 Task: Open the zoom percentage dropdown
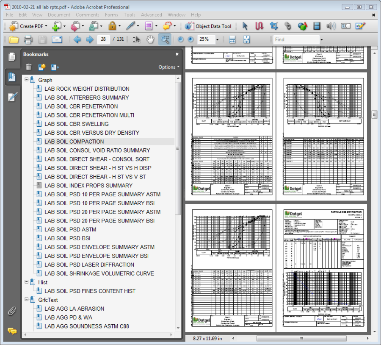click(x=218, y=39)
